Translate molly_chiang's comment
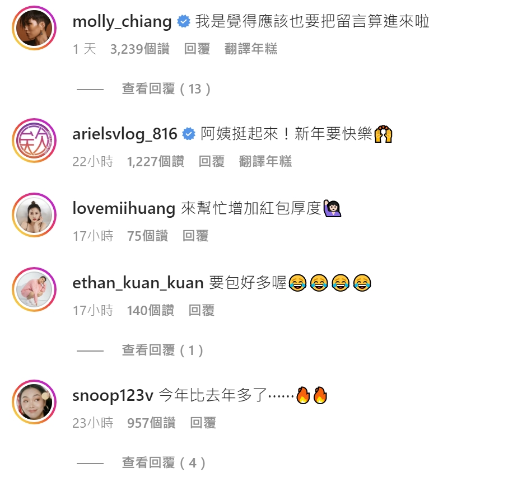 coord(251,49)
